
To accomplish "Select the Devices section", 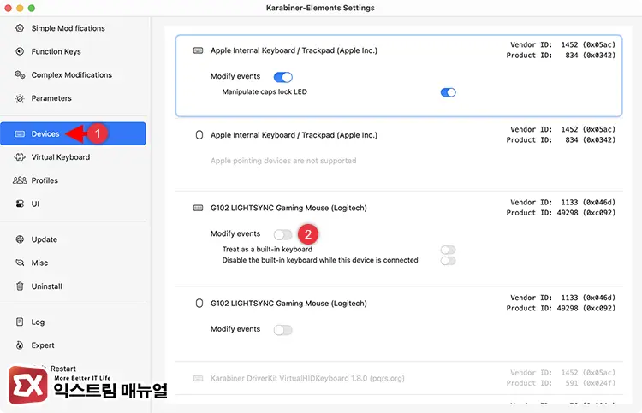I will [73, 133].
